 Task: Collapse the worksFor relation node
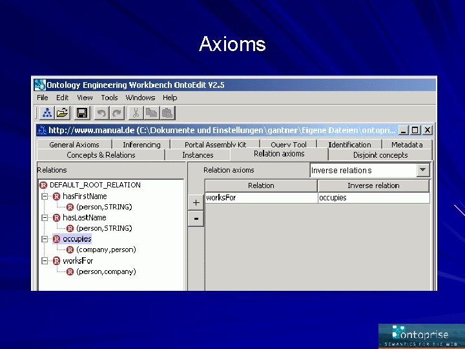[45, 261]
